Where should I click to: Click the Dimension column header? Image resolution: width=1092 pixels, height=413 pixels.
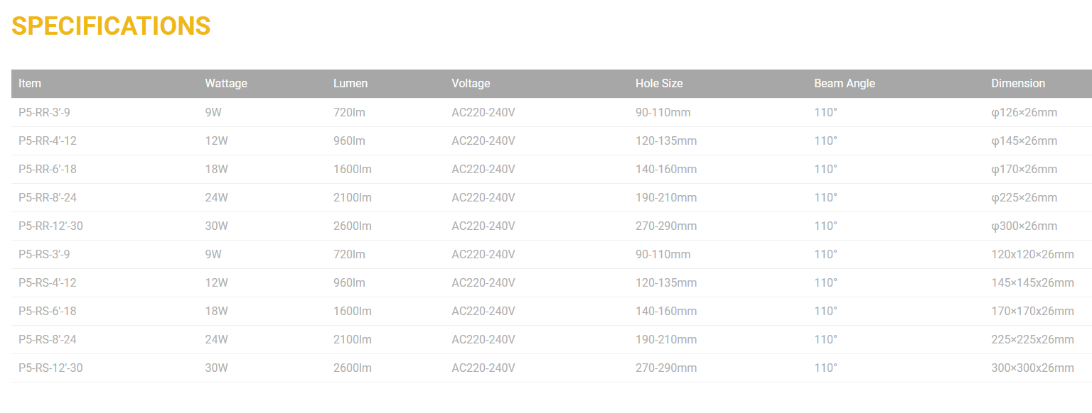pos(1018,84)
